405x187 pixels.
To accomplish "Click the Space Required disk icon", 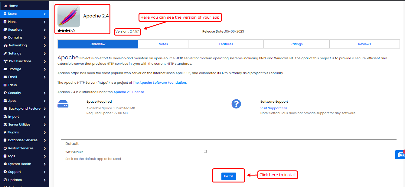I will tap(63, 104).
